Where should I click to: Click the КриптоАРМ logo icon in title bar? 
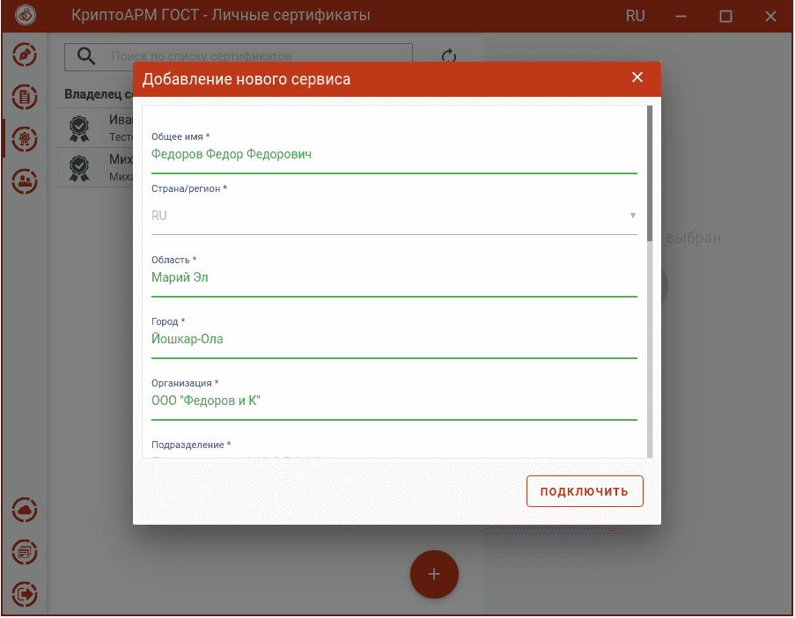25,15
